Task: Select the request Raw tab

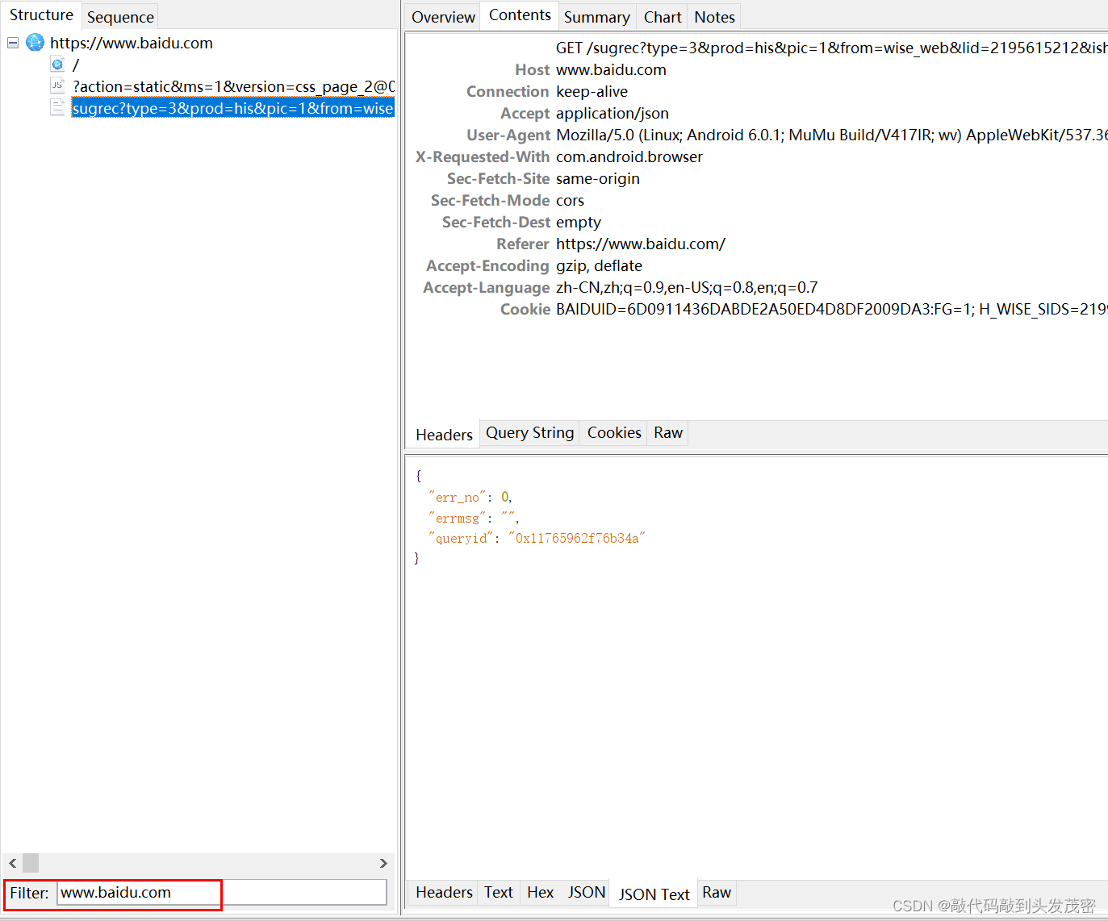Action: [x=668, y=432]
